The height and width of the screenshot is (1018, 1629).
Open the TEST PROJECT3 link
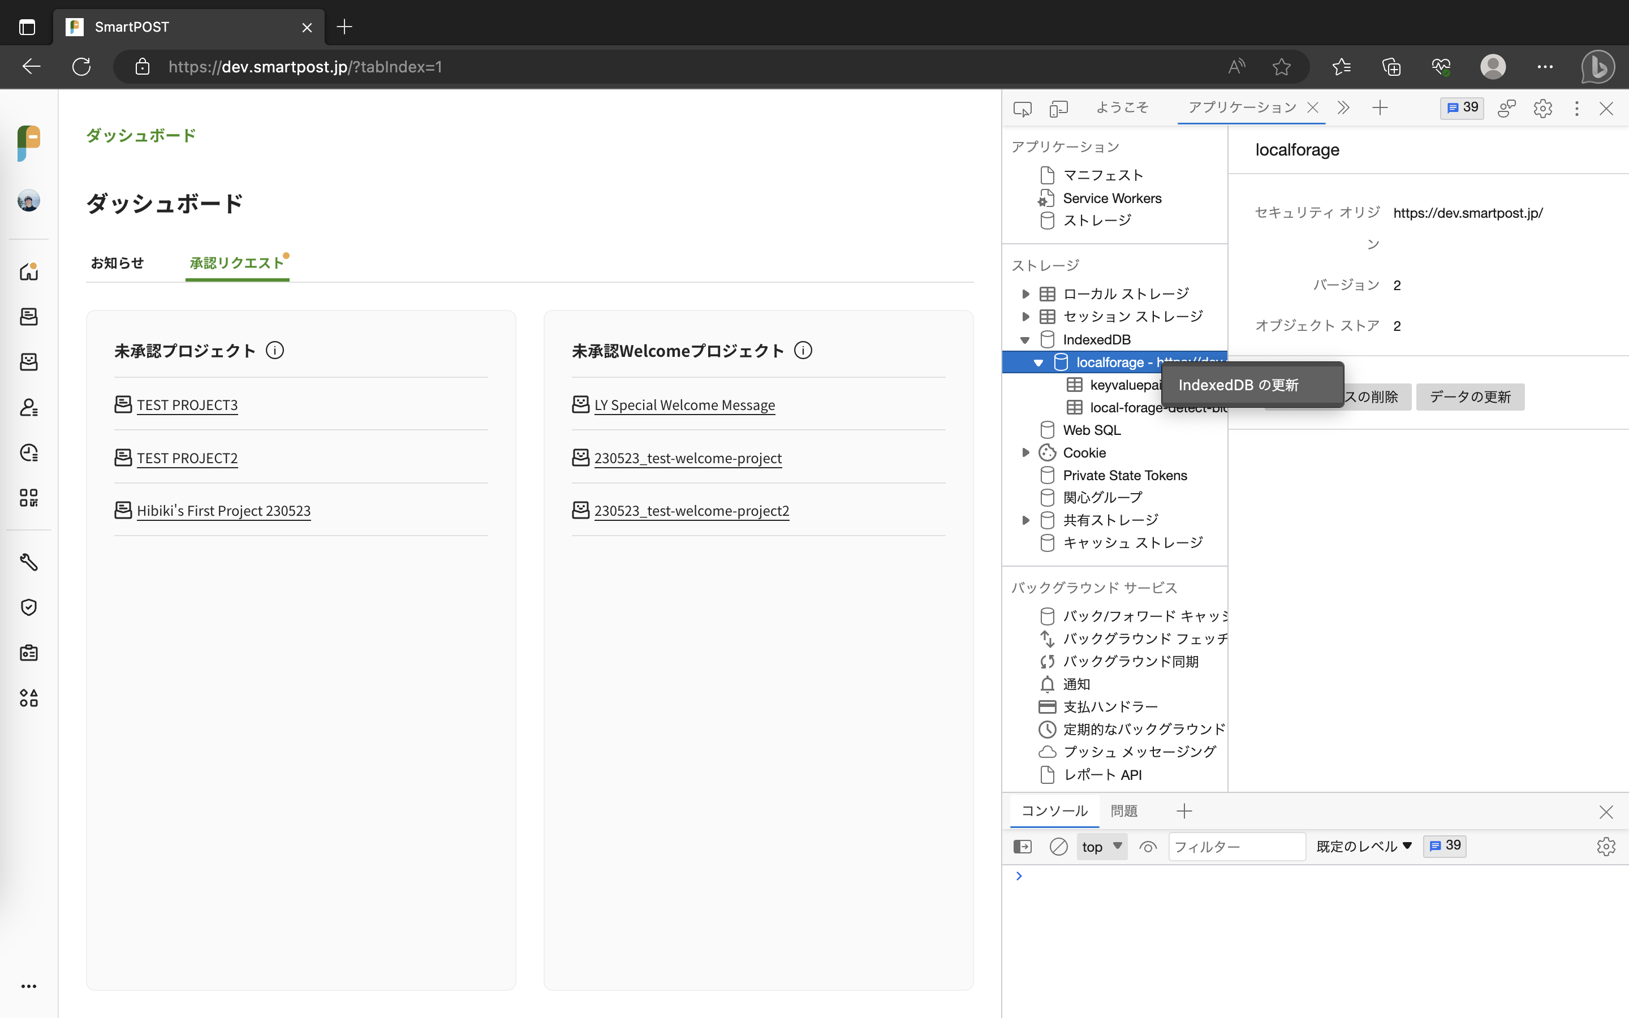point(187,404)
